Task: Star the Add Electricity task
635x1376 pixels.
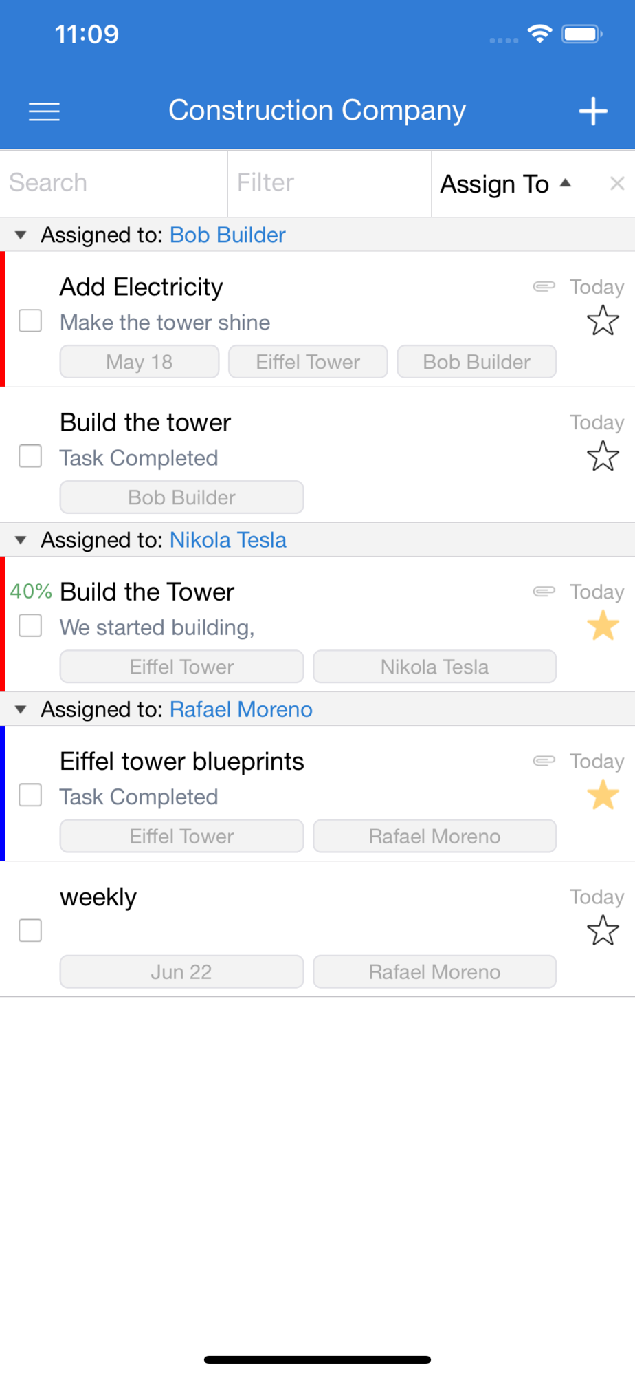Action: tap(603, 321)
